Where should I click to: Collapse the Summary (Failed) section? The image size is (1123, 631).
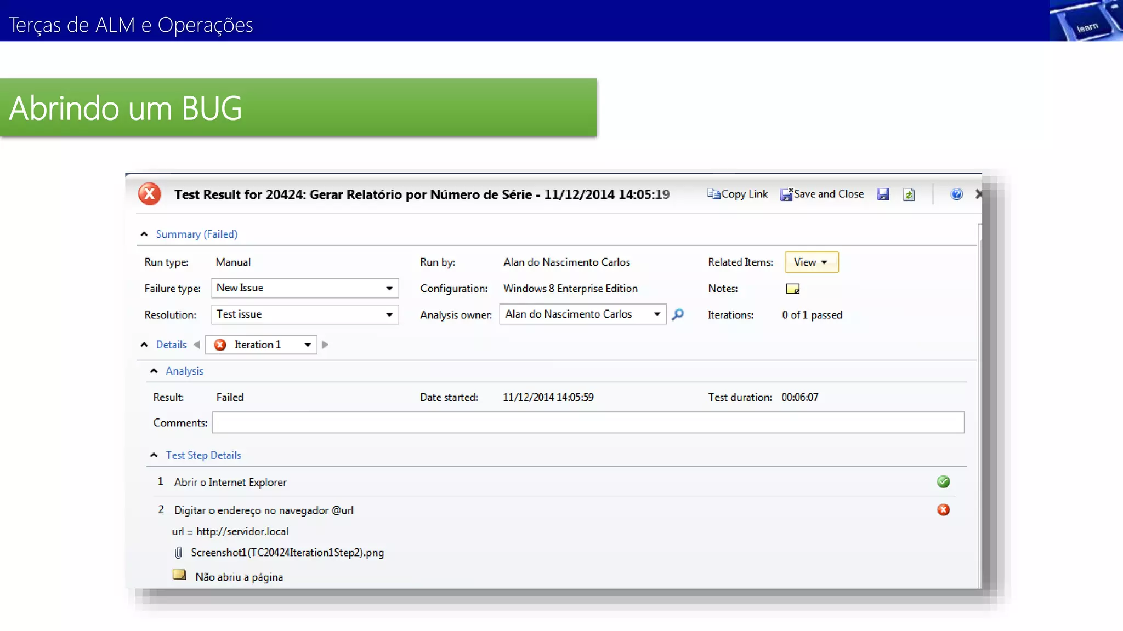[x=144, y=234]
